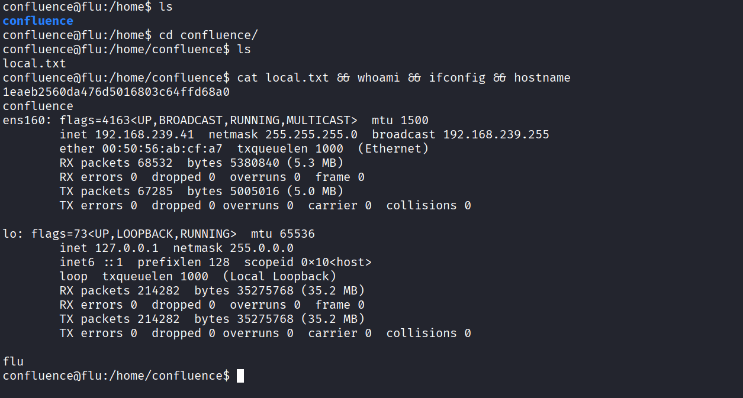Screen dimensions: 743x398
Task: Click the flag hash 1eaeb2560da476d5016803c64ffd68a0
Action: tap(116, 92)
